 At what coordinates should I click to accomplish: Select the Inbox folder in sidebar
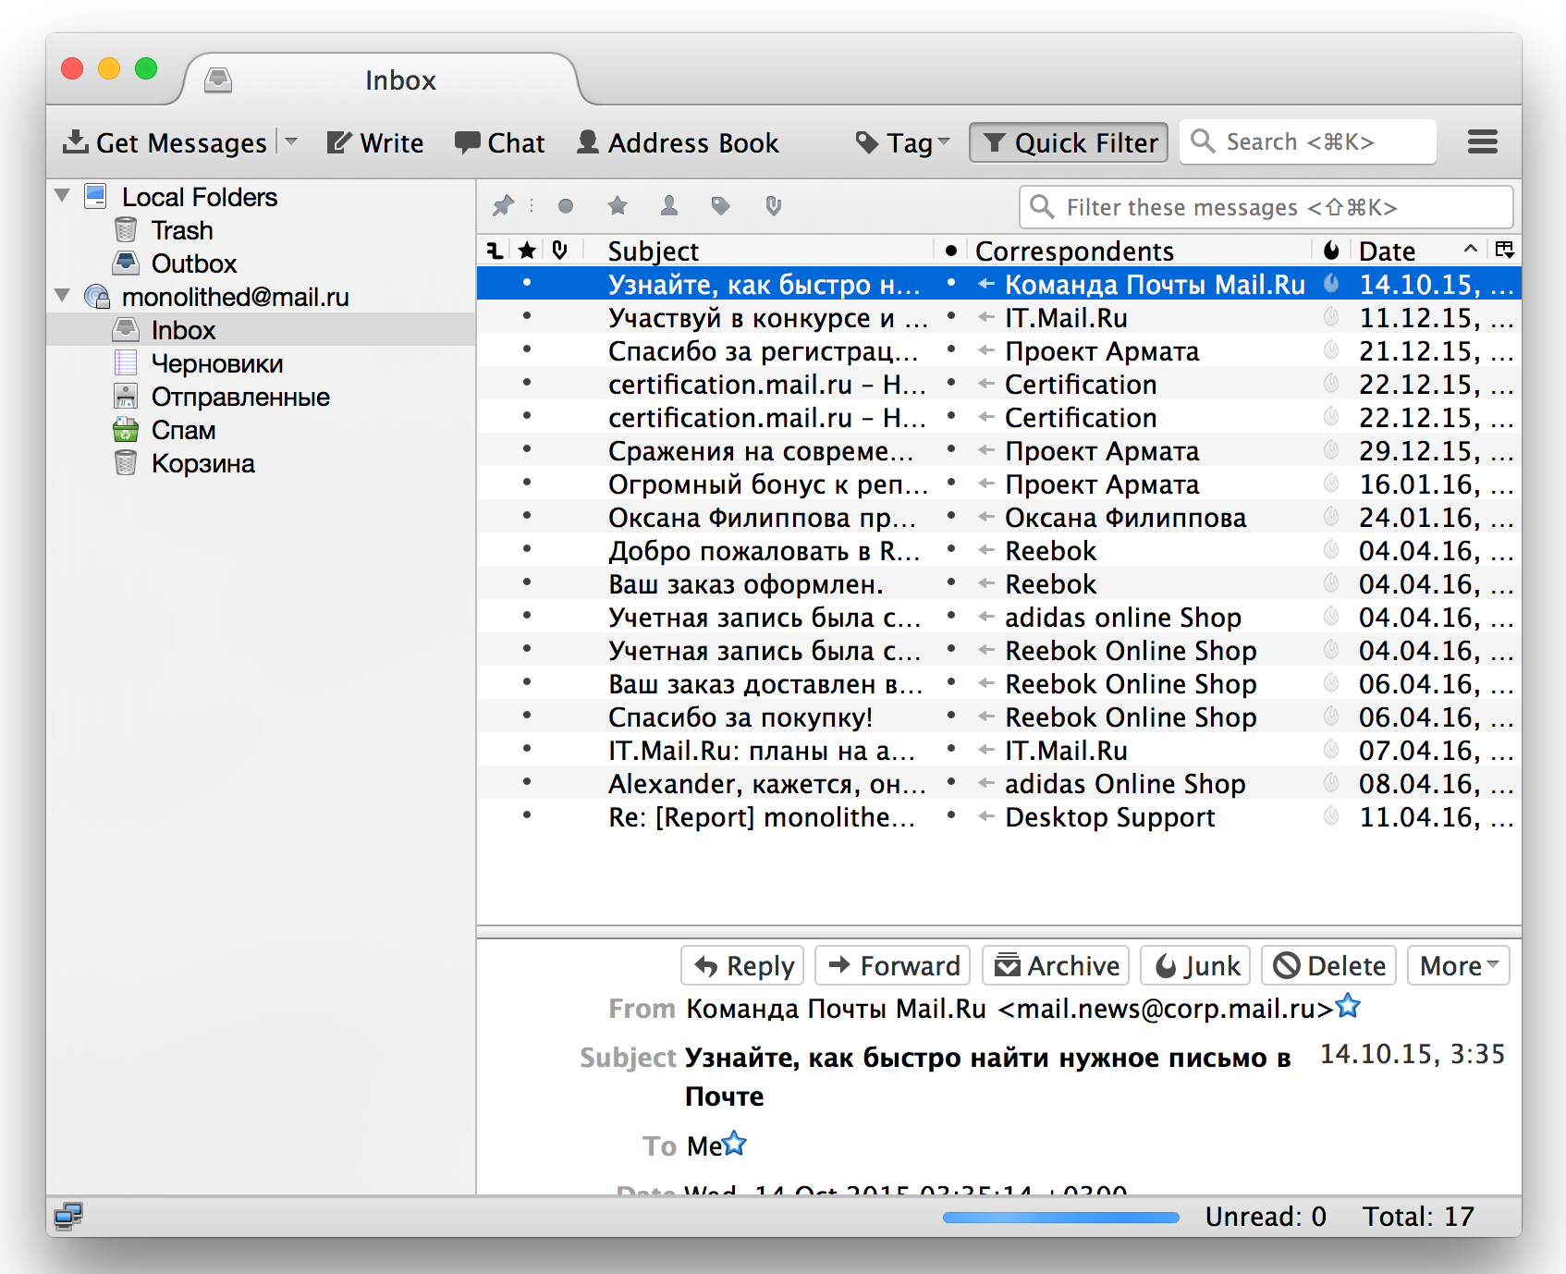point(261,330)
